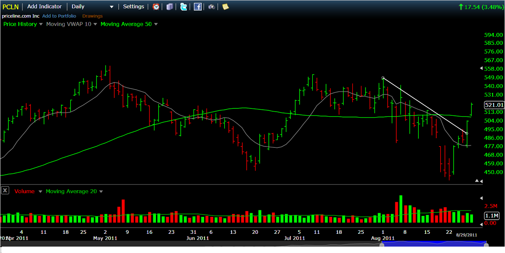Click the Jul 2011 axis label
The height and width of the screenshot is (253, 505).
(x=294, y=238)
